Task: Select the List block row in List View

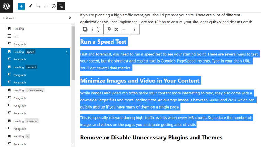Action: pyautogui.click(x=36, y=36)
